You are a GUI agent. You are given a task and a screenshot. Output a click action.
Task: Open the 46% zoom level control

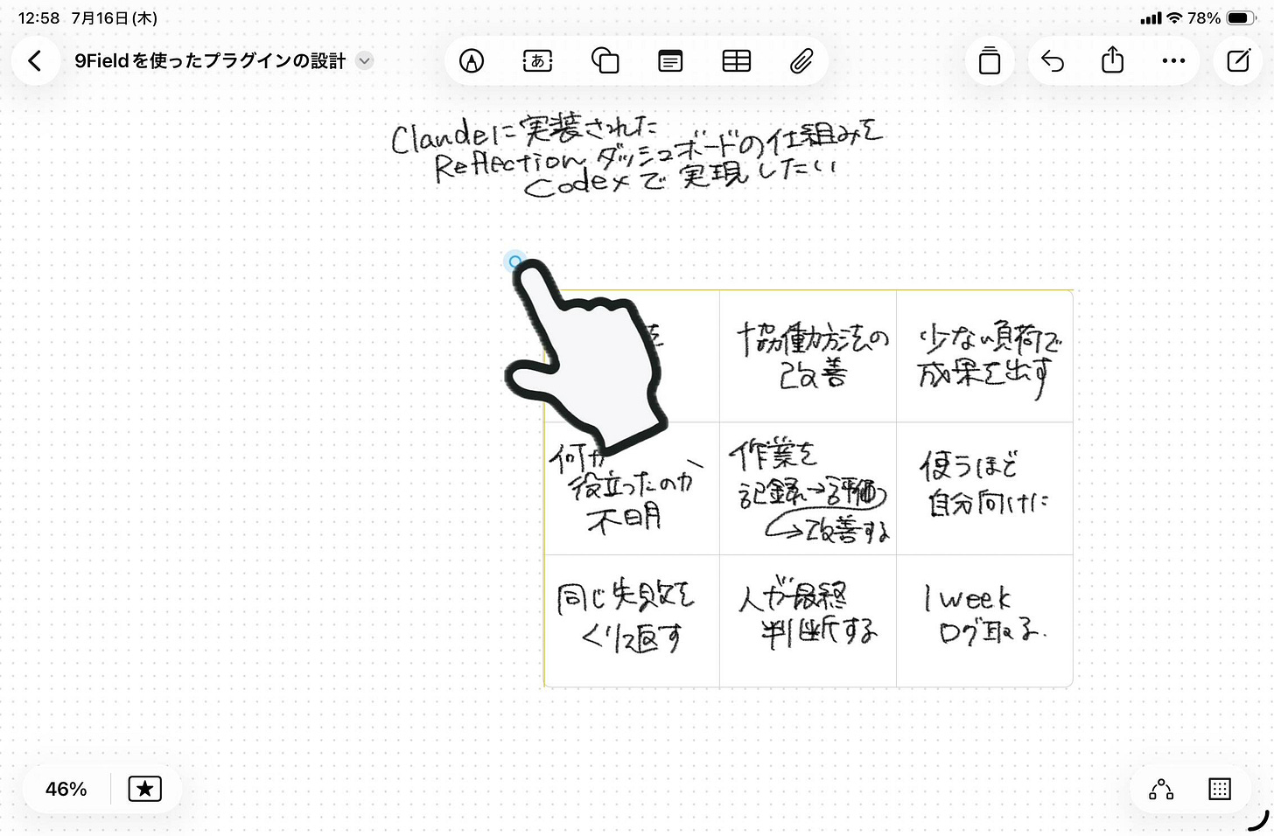coord(66,789)
